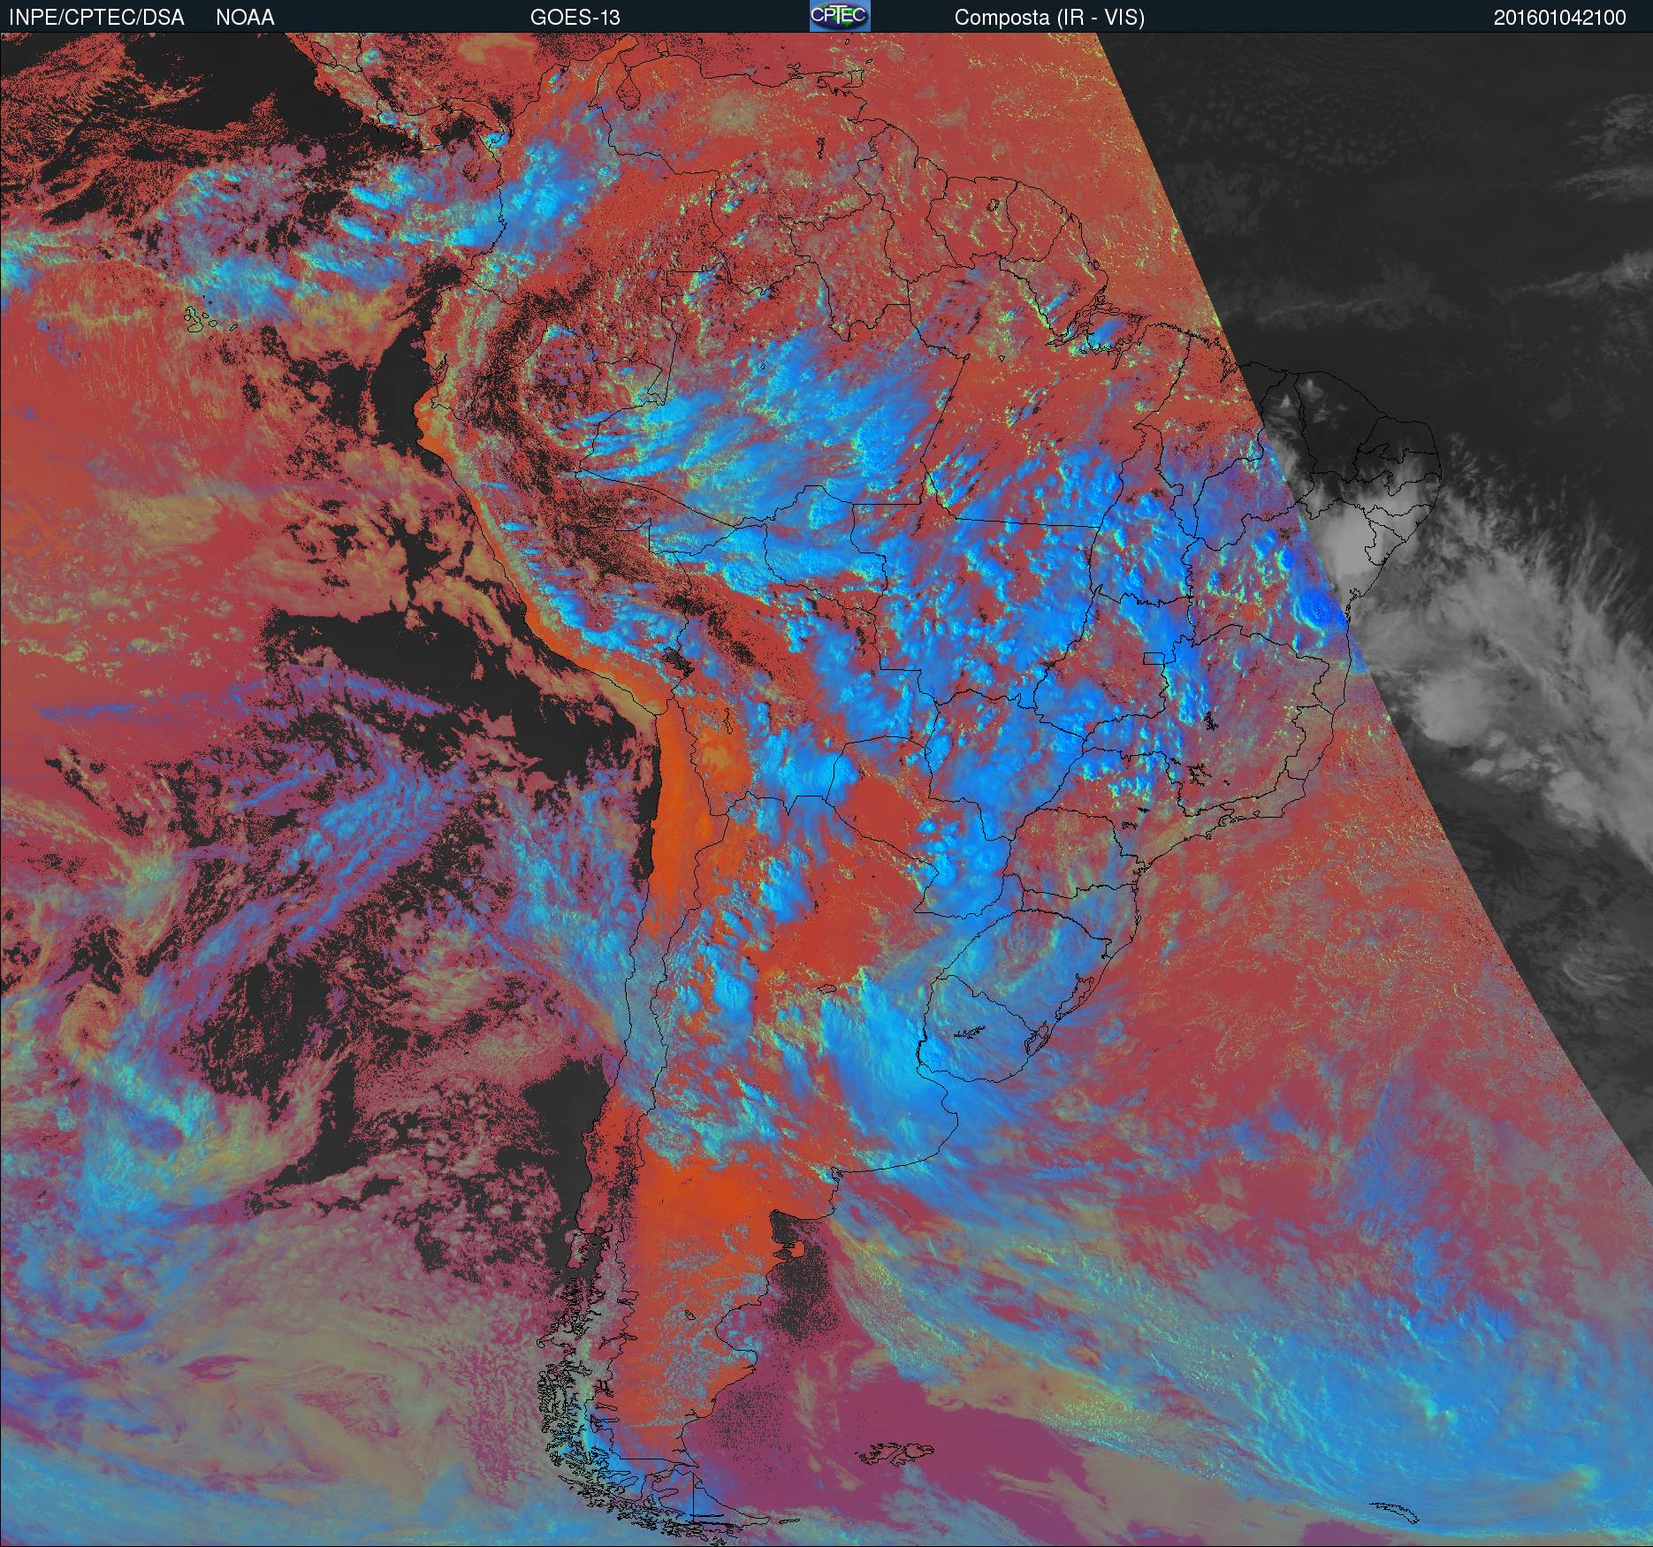Select the NOAA label in header
1653x1547 pixels.
[x=245, y=18]
